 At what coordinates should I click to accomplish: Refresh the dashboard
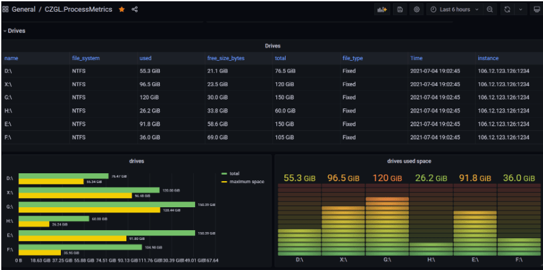508,10
